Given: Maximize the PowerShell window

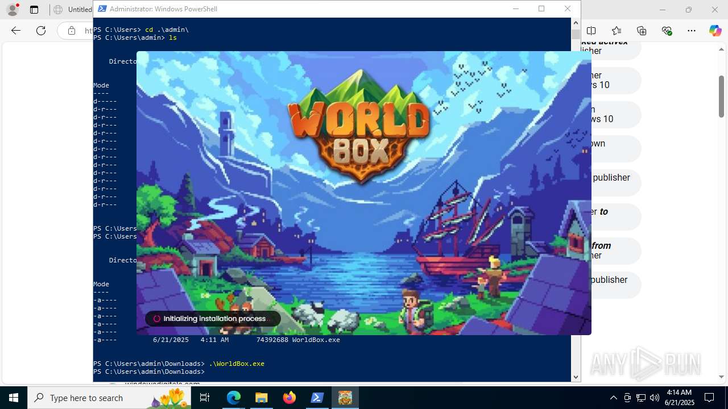Looking at the screenshot, I should (541, 9).
